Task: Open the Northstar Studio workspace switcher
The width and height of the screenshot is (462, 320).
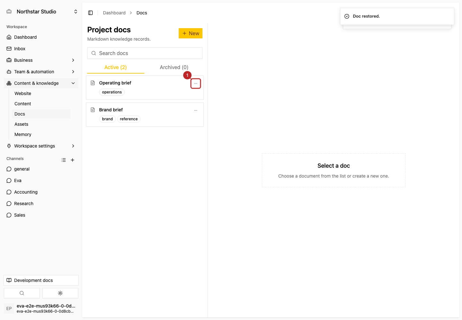Action: tap(42, 12)
